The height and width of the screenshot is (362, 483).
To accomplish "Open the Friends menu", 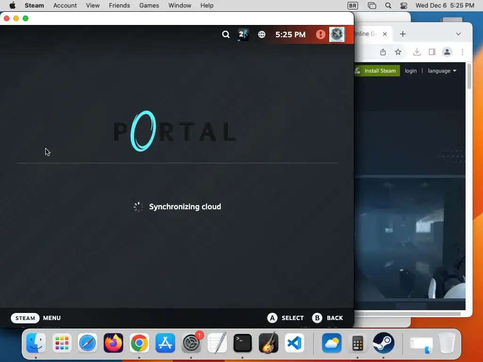I will point(119,6).
